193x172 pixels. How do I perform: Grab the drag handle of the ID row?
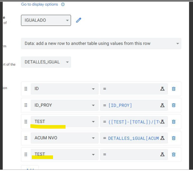[x=26, y=89]
